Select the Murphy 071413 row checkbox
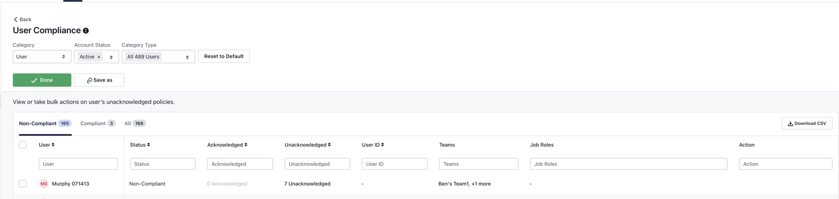Viewport: 839px width, 199px height. pos(23,184)
